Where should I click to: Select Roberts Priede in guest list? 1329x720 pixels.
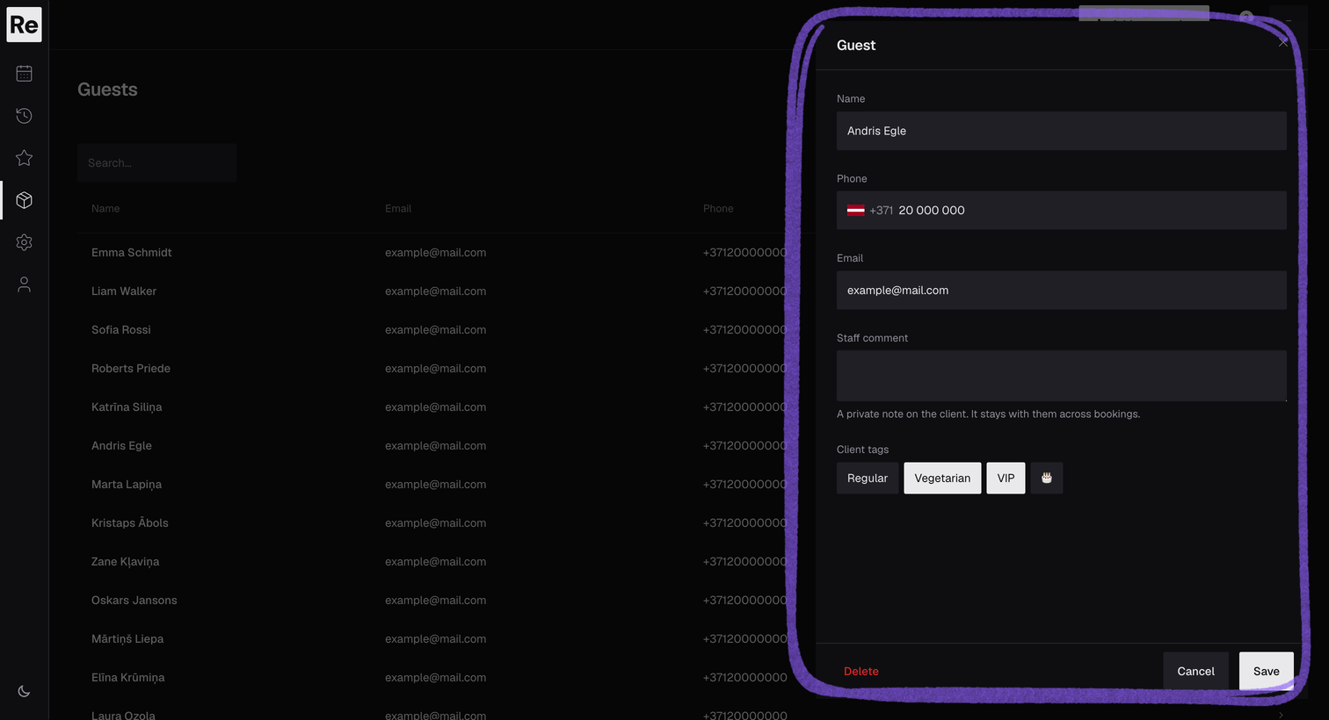click(131, 369)
